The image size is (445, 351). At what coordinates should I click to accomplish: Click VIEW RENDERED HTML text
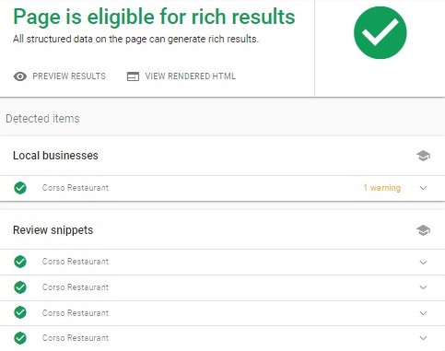point(191,76)
